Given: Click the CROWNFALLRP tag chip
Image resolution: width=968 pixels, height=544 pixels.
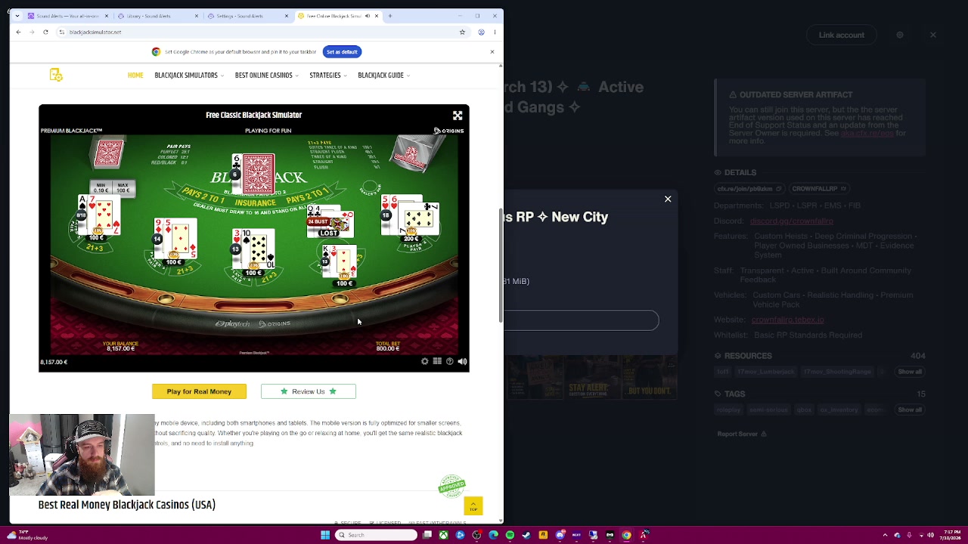Looking at the screenshot, I should (818, 189).
